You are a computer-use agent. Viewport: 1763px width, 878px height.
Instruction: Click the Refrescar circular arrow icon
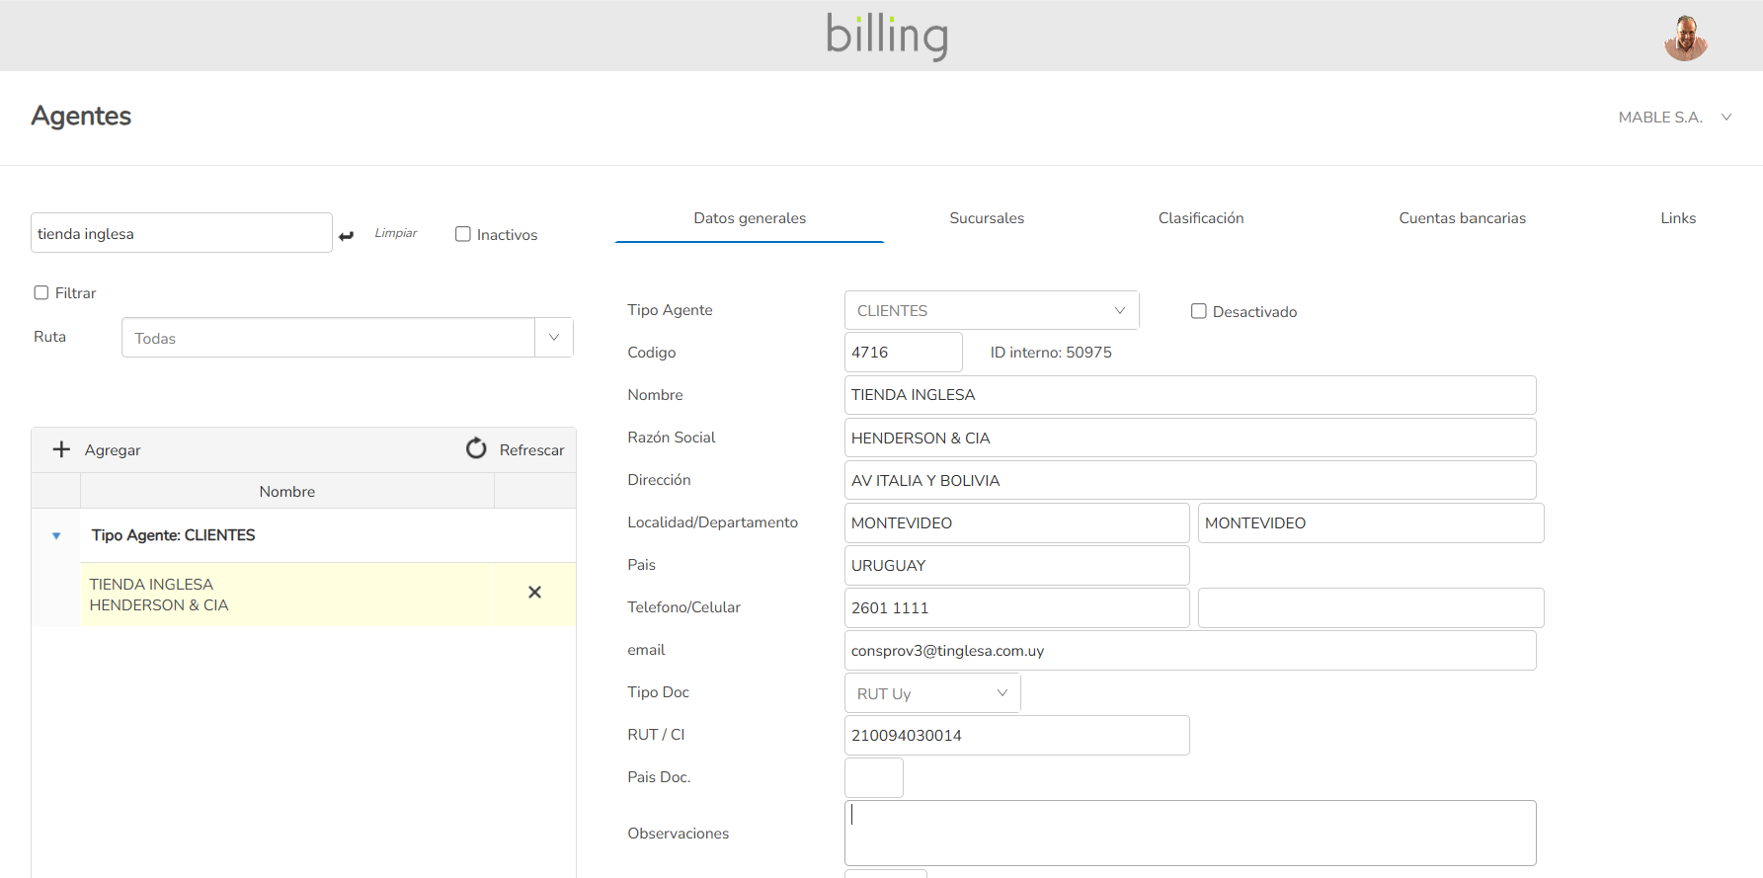476,448
